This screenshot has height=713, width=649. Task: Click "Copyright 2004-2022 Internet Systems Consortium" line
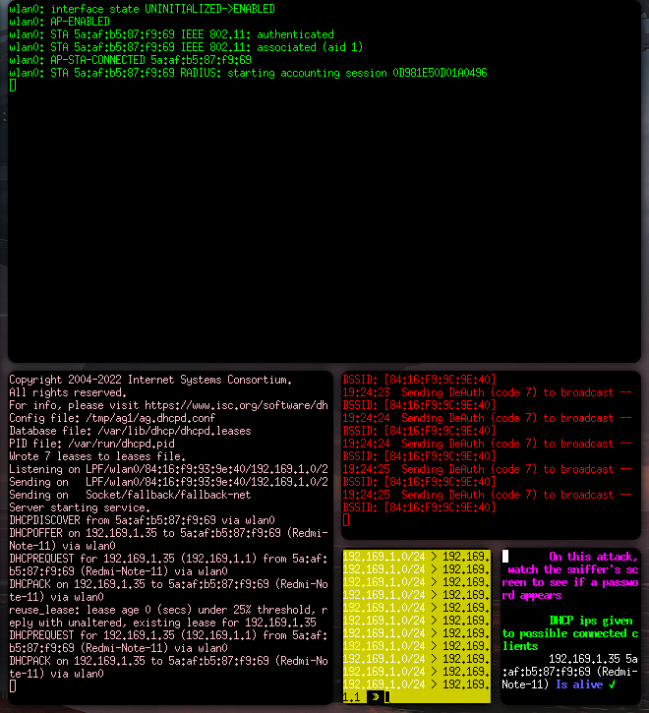pos(150,380)
